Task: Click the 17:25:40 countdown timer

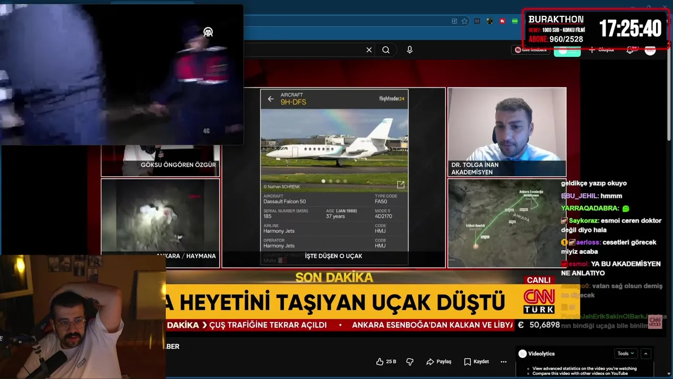Action: pos(630,28)
